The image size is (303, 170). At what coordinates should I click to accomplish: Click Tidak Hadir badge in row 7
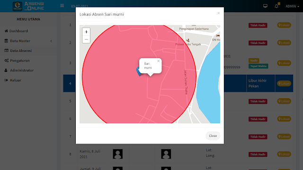click(258, 136)
